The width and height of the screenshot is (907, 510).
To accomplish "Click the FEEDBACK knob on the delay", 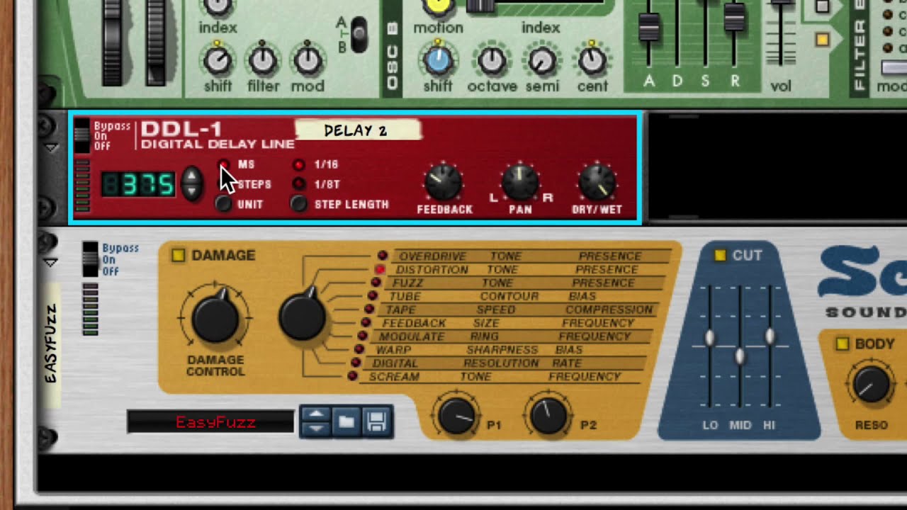I will (x=444, y=183).
